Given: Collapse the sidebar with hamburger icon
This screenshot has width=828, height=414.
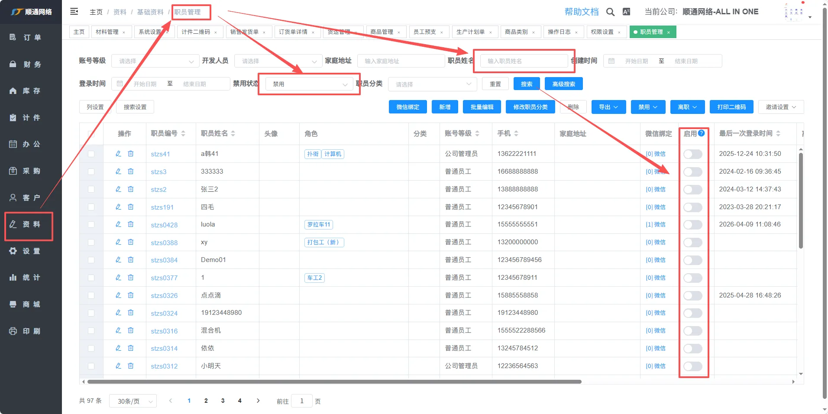Looking at the screenshot, I should 74,12.
